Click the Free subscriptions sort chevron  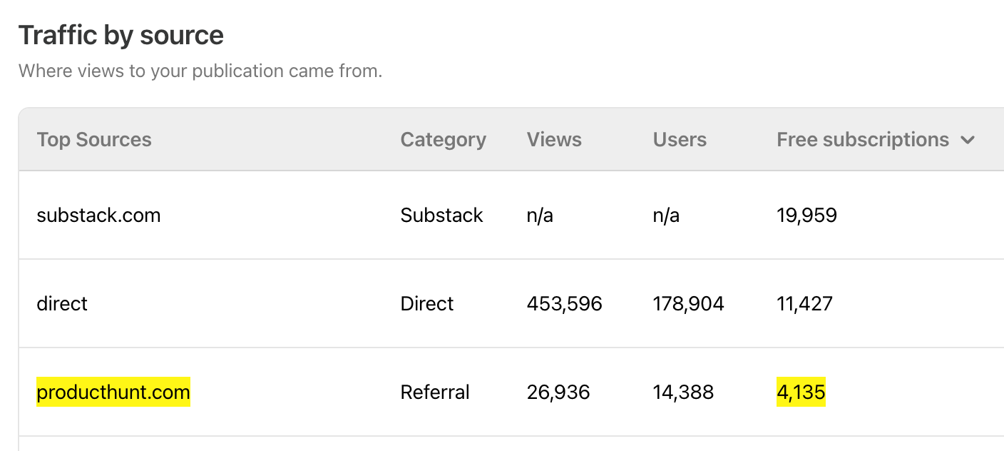pos(968,140)
